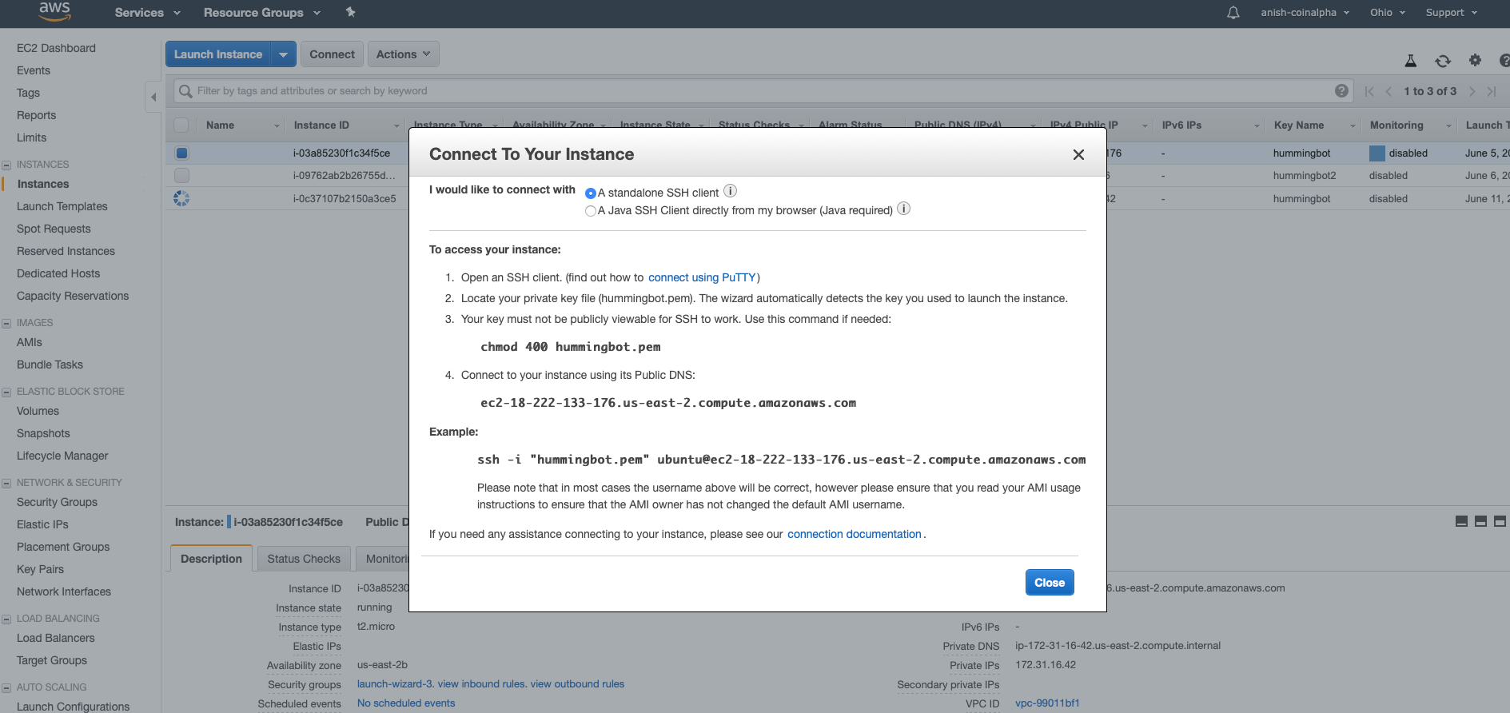This screenshot has height=713, width=1510.
Task: Open the connection documentation link
Action: tap(855, 534)
